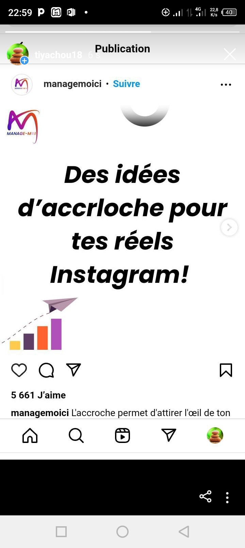This screenshot has width=245, height=548.
Task: Open the Search tab in bottom navigation
Action: [x=76, y=435]
